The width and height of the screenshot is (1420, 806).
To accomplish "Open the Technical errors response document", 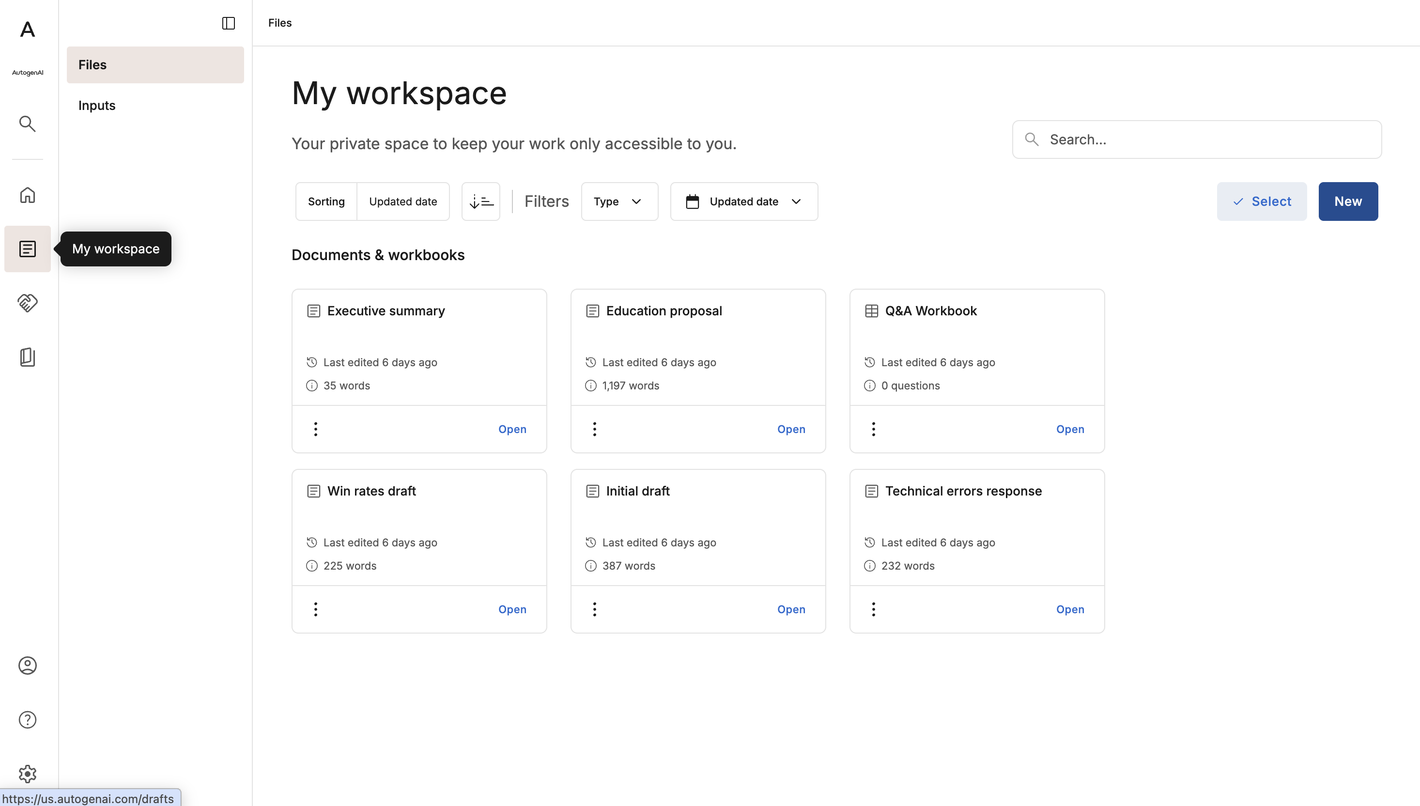I will click(1070, 609).
